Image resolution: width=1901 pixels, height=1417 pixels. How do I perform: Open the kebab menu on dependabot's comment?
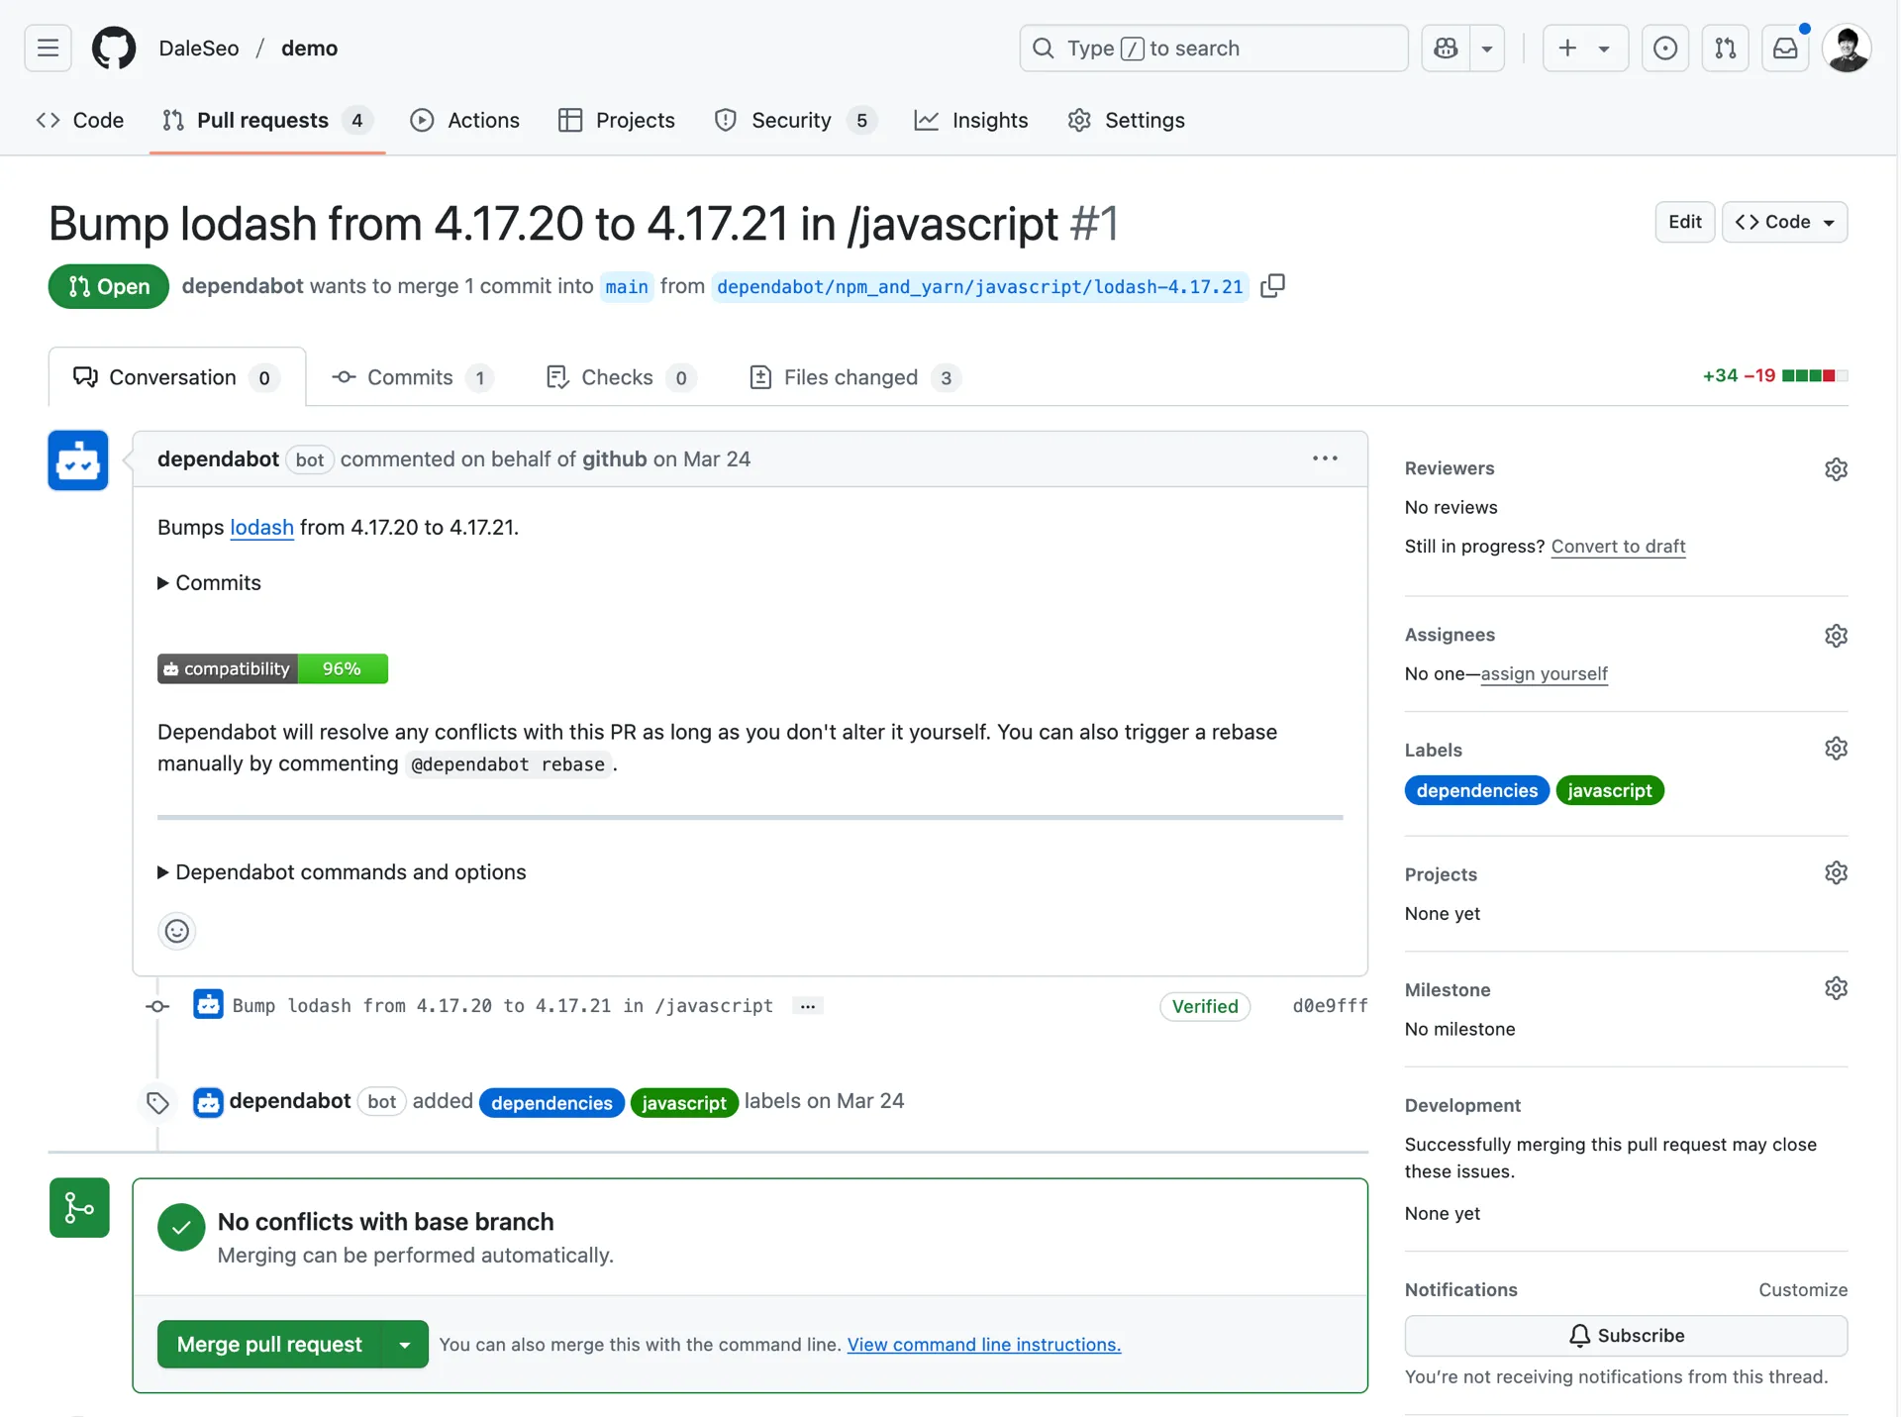(1325, 458)
